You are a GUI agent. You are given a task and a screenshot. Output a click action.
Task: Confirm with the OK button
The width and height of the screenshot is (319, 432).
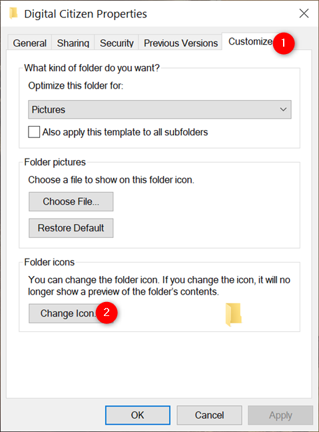(138, 415)
